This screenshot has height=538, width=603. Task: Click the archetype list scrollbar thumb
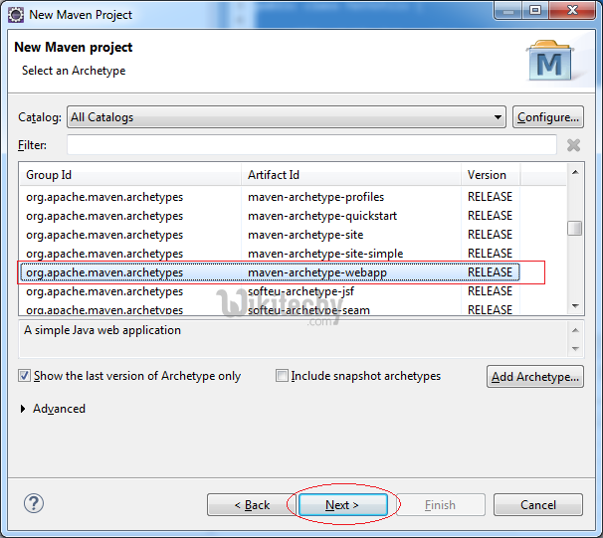575,228
